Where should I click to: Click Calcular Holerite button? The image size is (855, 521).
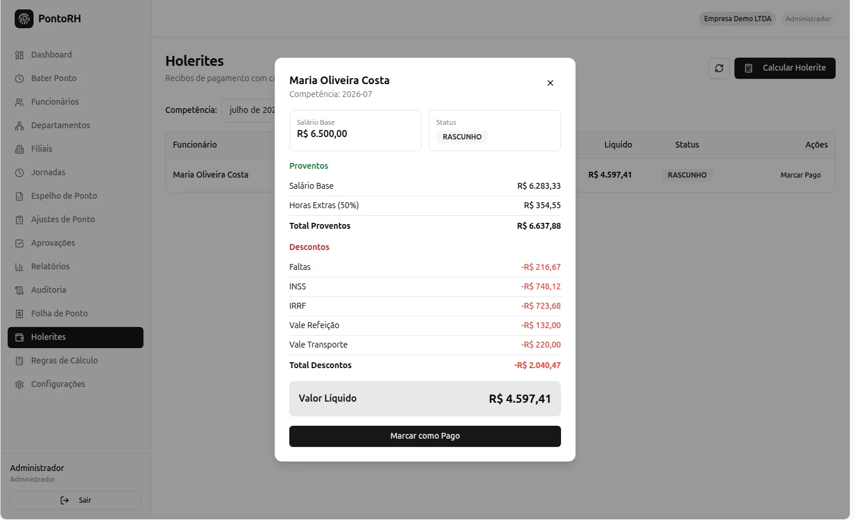click(785, 68)
